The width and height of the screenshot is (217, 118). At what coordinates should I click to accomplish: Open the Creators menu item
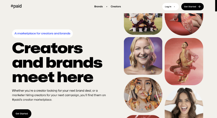(116, 7)
